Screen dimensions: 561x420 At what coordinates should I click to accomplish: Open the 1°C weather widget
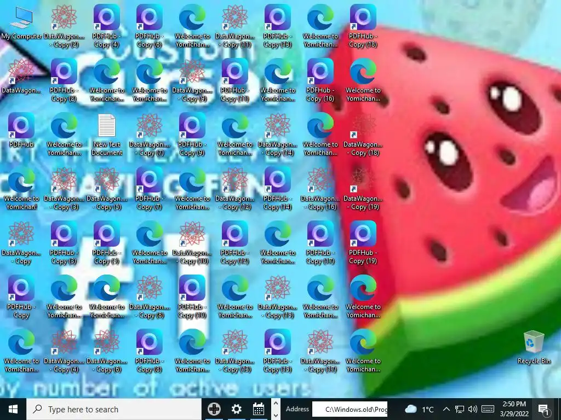[x=419, y=409]
